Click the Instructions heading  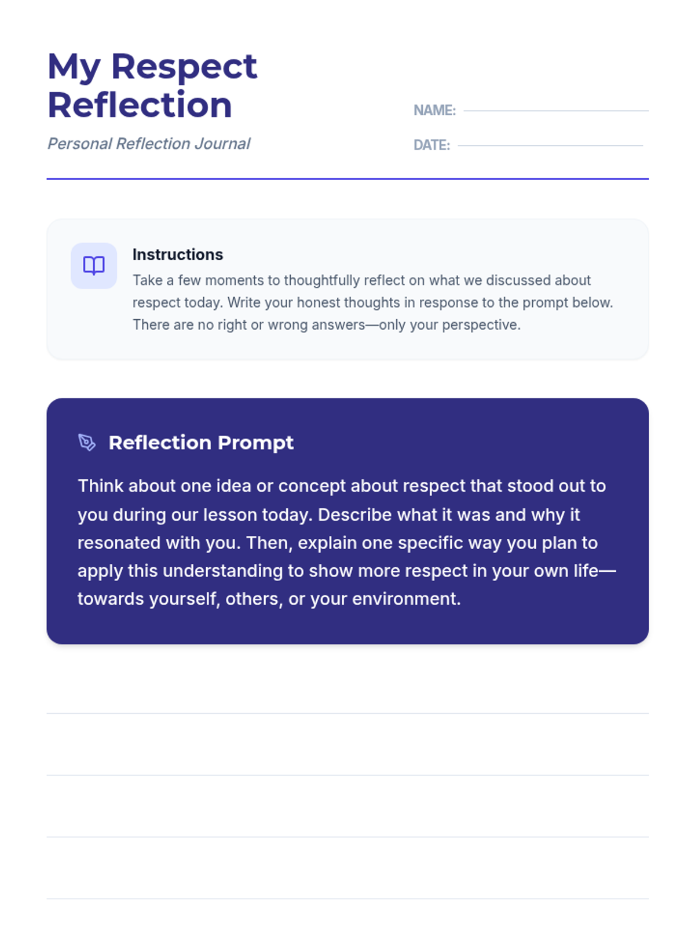(x=178, y=254)
